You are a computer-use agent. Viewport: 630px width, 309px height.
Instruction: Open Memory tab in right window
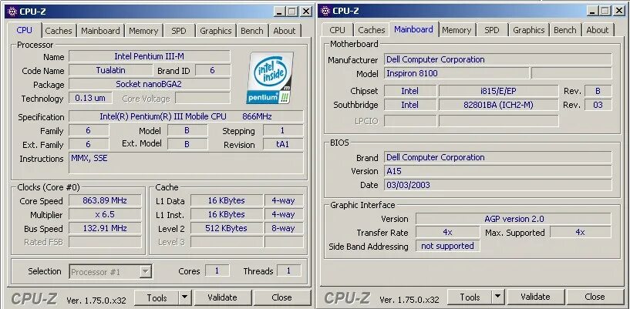coord(456,30)
